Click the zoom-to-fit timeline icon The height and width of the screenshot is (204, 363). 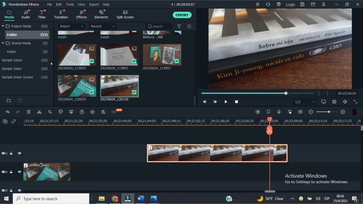coord(300,112)
